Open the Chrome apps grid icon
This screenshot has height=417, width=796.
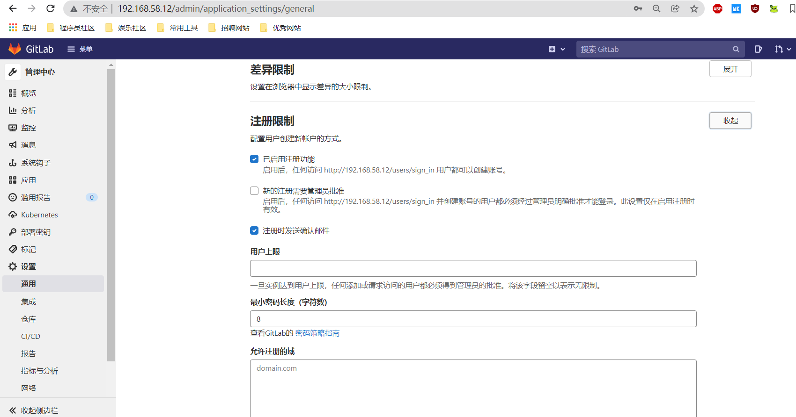pos(13,28)
